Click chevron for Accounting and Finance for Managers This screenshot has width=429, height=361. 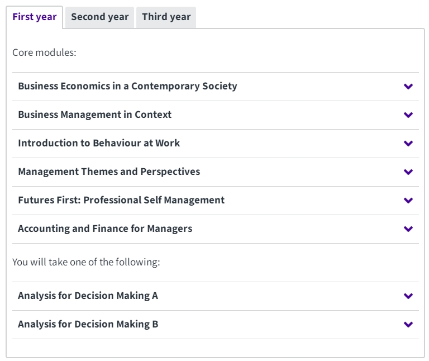408,229
